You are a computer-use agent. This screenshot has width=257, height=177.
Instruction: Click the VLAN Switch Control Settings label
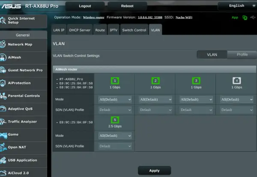[x=76, y=56]
